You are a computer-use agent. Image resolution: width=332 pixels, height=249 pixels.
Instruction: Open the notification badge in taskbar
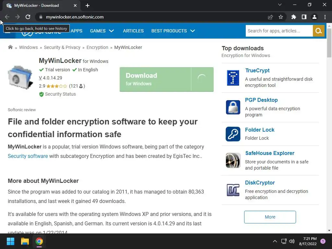(323, 241)
